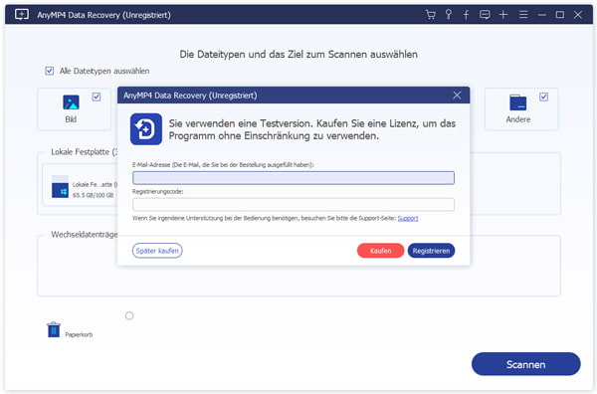Close the main AnyMP4 window
The image size is (597, 394).
pos(578,15)
